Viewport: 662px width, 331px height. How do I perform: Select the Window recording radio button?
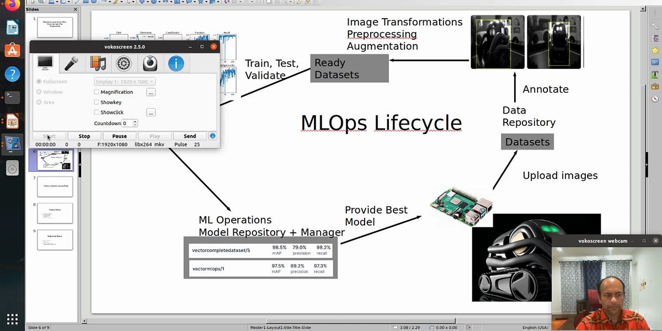pos(39,92)
